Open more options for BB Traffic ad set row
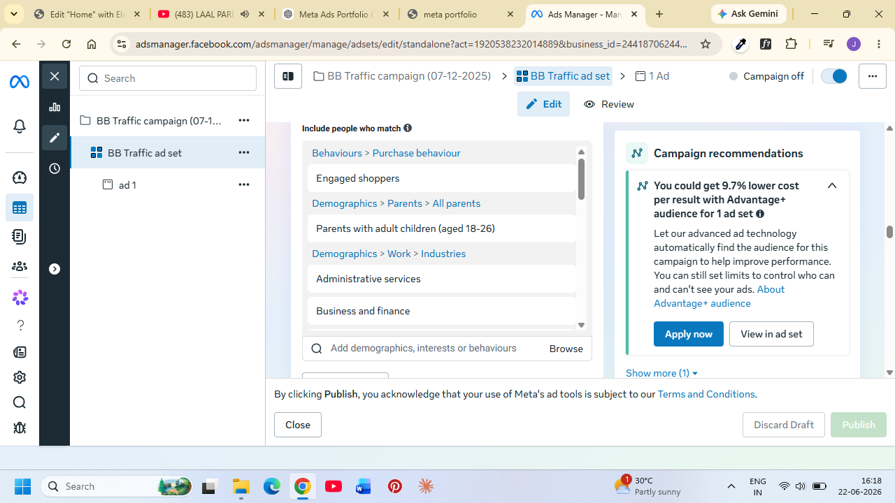 point(244,152)
